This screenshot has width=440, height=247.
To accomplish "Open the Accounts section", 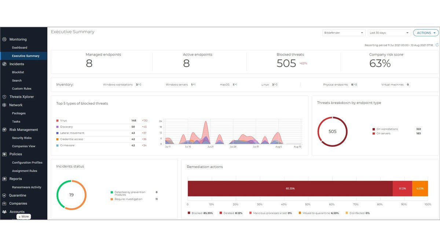I will (x=17, y=212).
